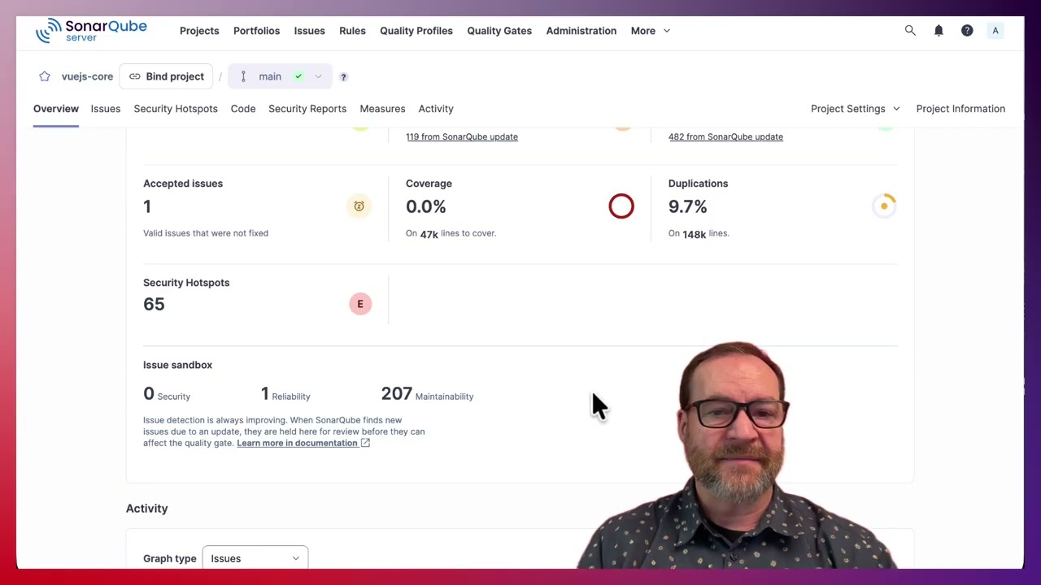Click the Activity section heading
The height and width of the screenshot is (585, 1041).
(146, 509)
